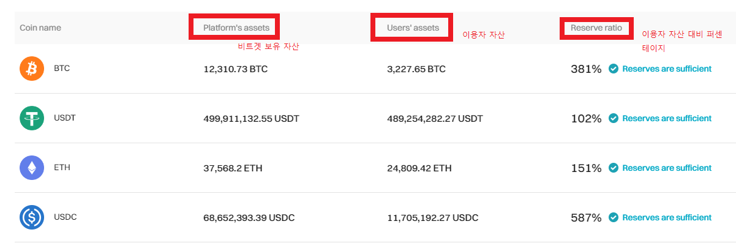Image resolution: width=736 pixels, height=243 pixels.
Task: Click the checkmark icon in USDT row
Action: pyautogui.click(x=614, y=119)
